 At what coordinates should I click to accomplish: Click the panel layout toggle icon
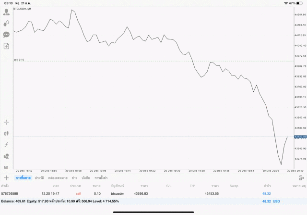click(x=301, y=178)
